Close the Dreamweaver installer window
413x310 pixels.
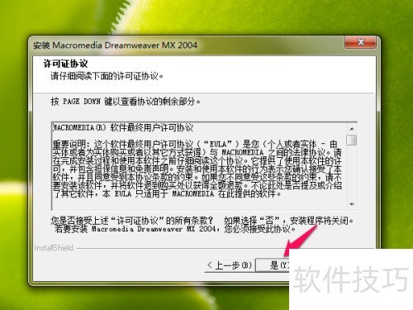point(360,42)
